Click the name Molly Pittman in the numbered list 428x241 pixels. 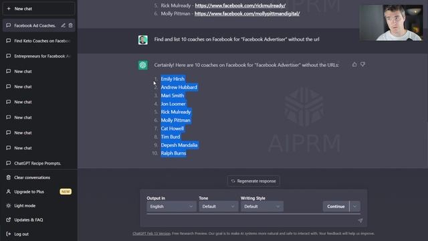(175, 120)
